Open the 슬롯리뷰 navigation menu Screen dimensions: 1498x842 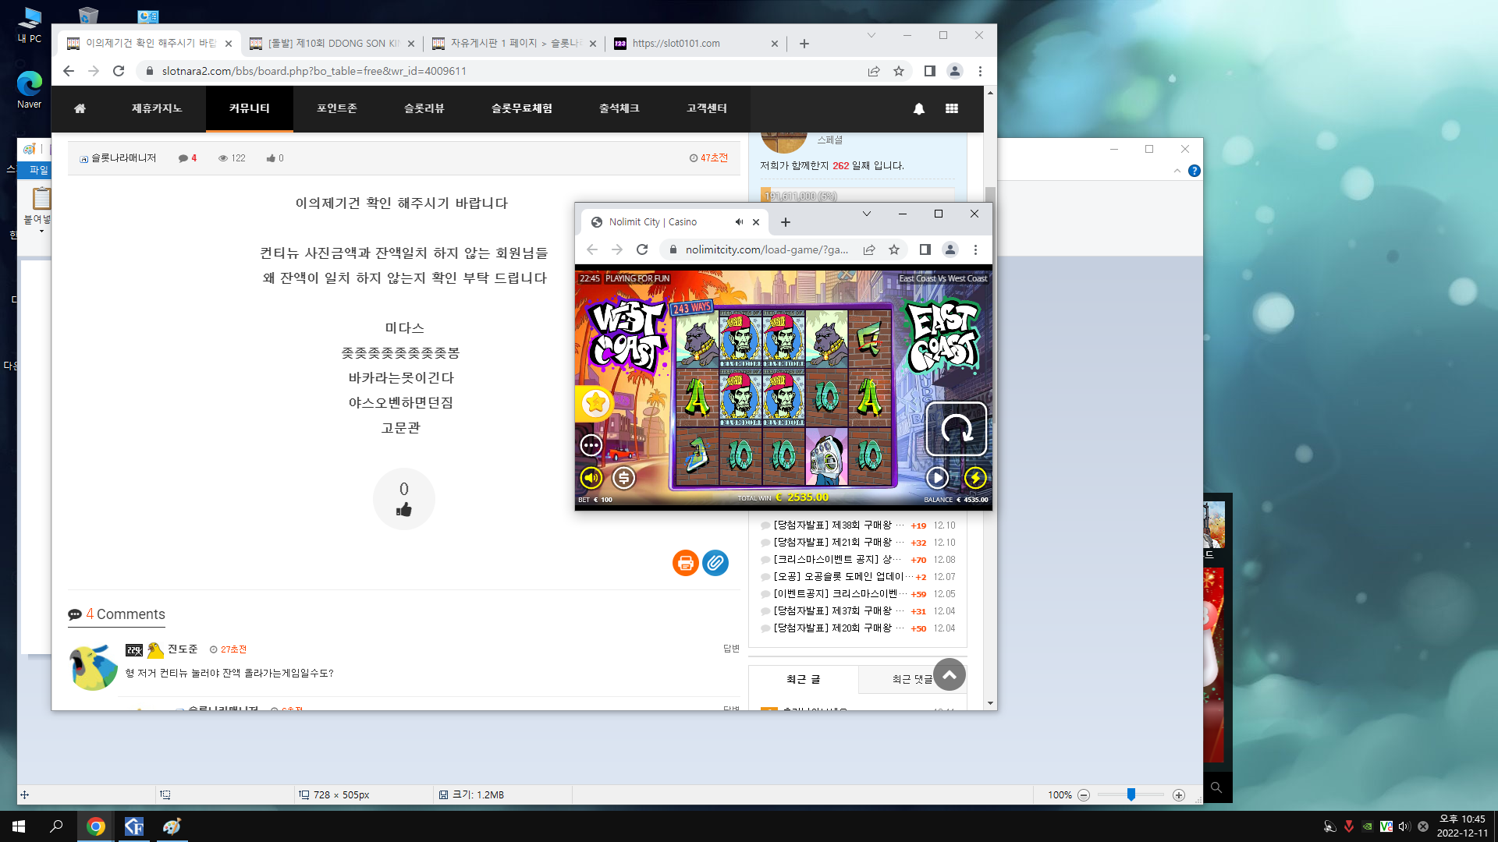pos(424,108)
